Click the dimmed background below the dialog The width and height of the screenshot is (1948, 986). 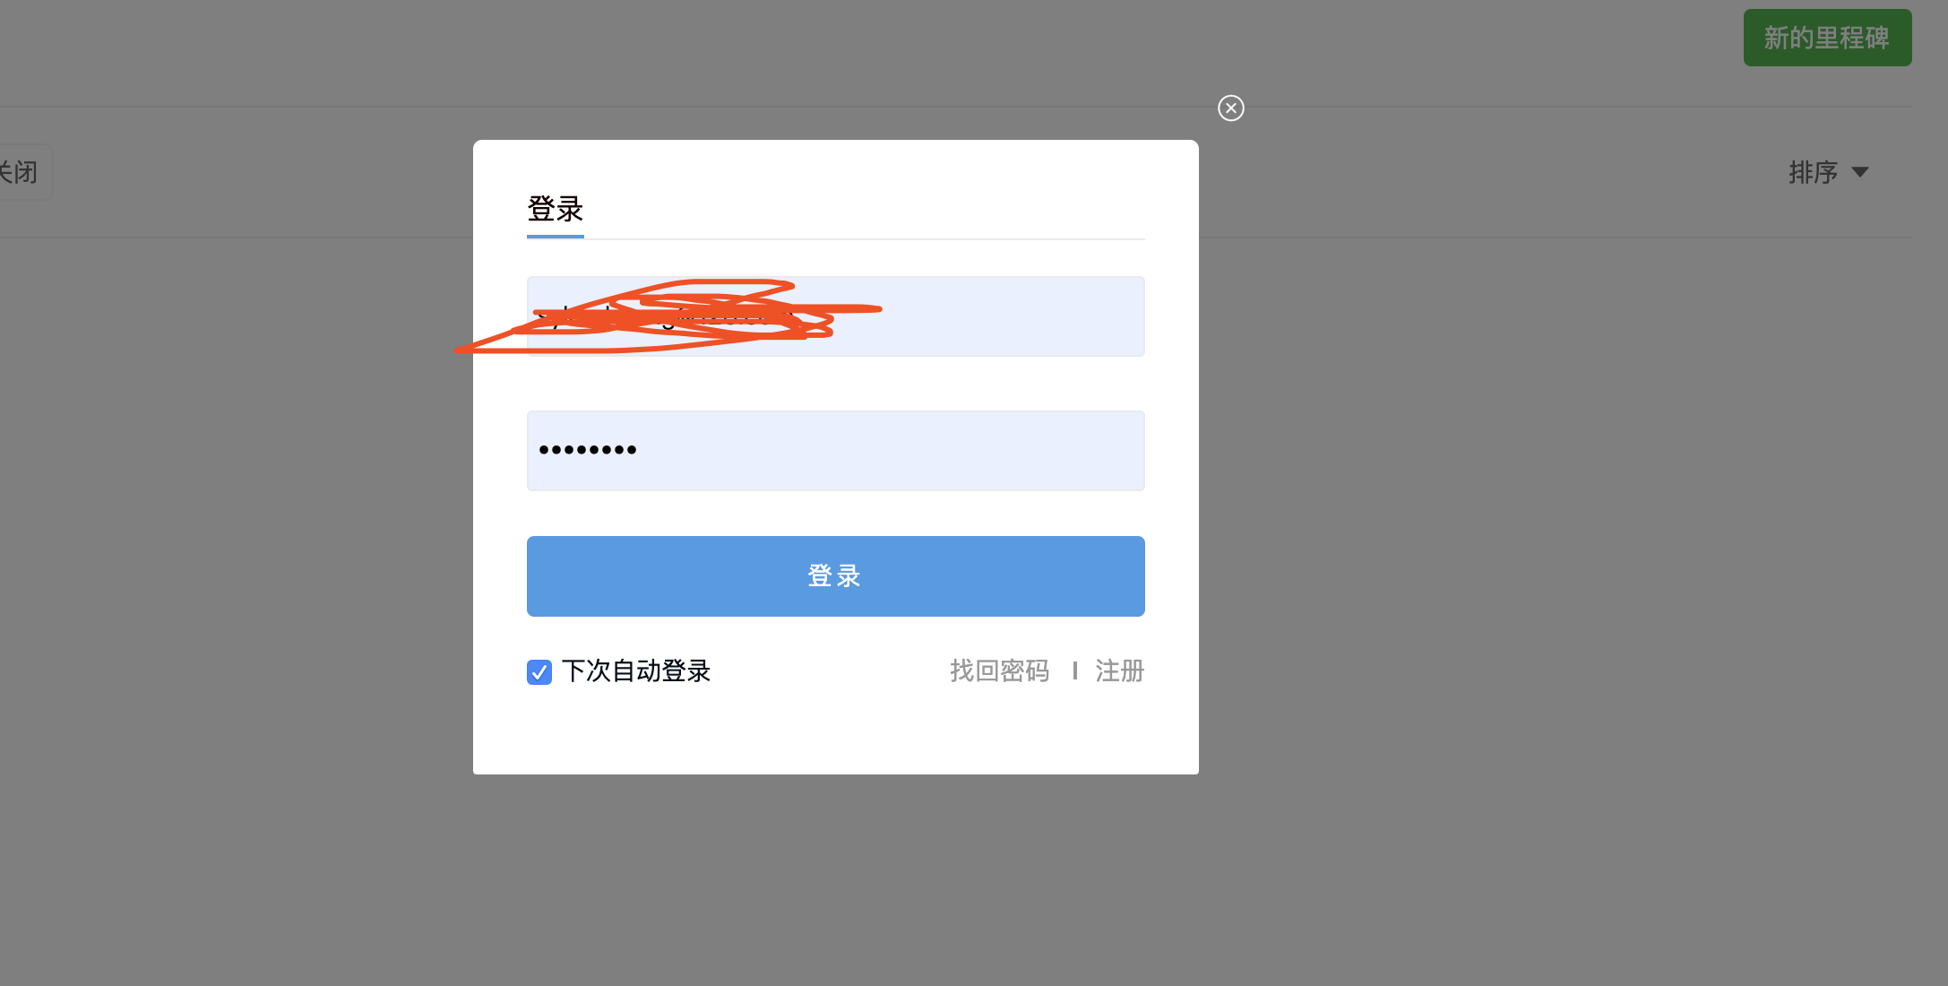(836, 878)
